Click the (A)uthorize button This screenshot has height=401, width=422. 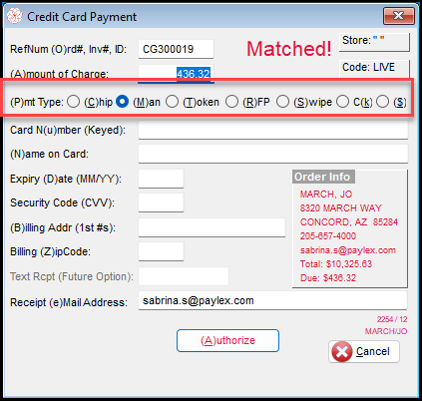click(x=227, y=340)
